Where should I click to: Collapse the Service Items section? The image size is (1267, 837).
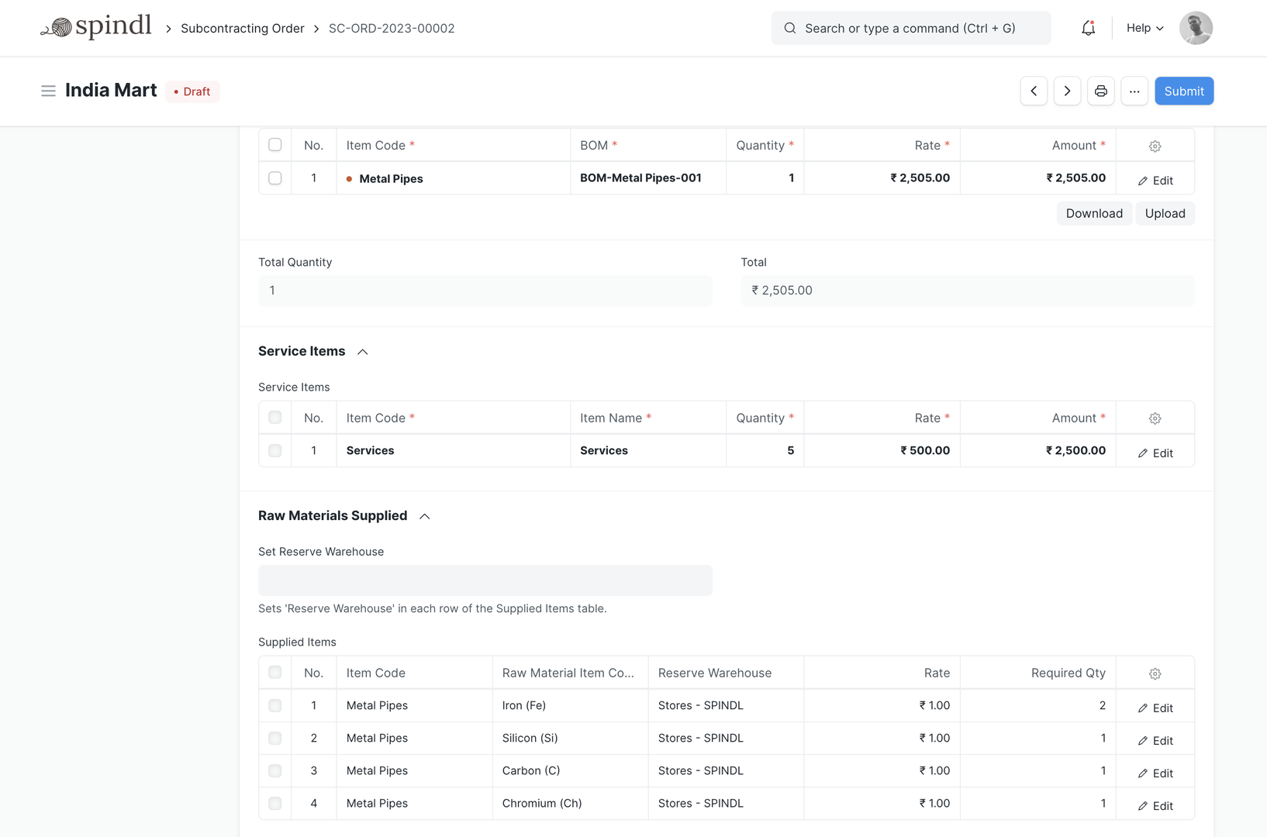coord(362,352)
